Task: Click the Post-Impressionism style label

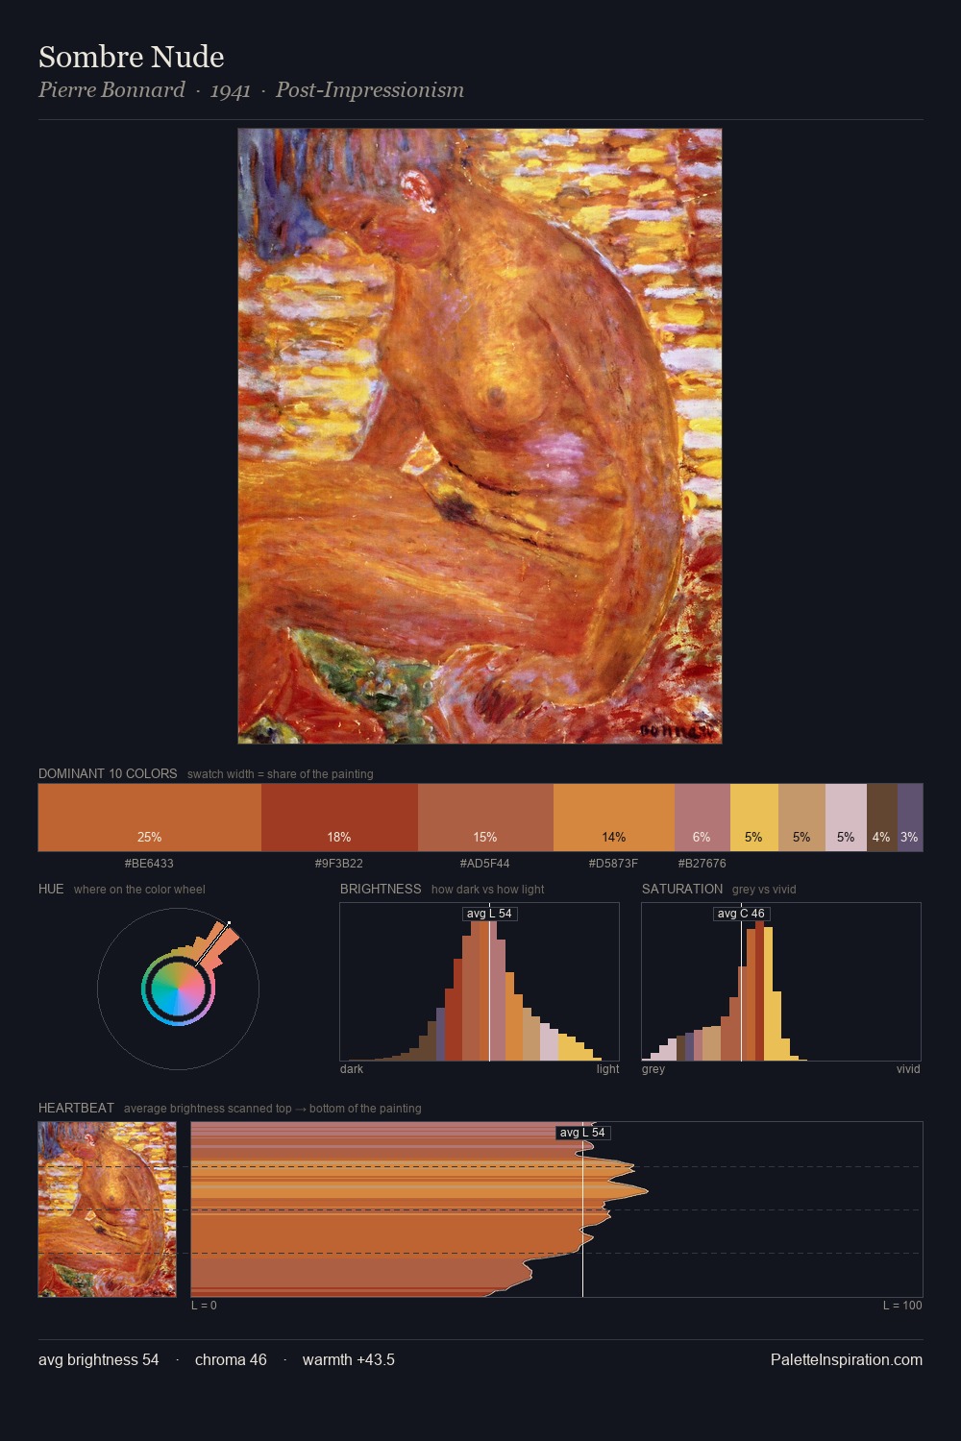Action: [370, 90]
